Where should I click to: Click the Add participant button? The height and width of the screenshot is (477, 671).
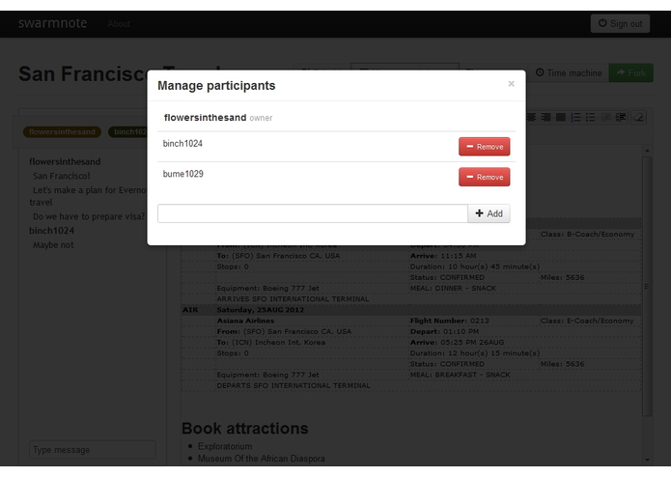click(489, 213)
